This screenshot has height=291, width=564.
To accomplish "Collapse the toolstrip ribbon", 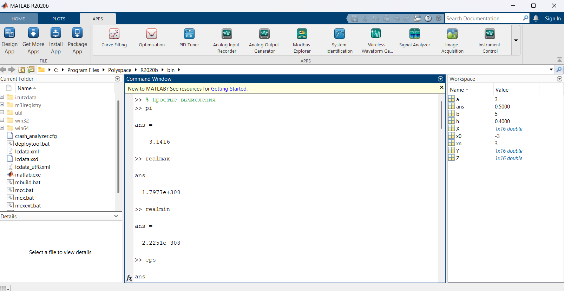I will (x=559, y=60).
